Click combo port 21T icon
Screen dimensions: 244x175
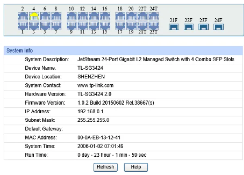coord(143,26)
